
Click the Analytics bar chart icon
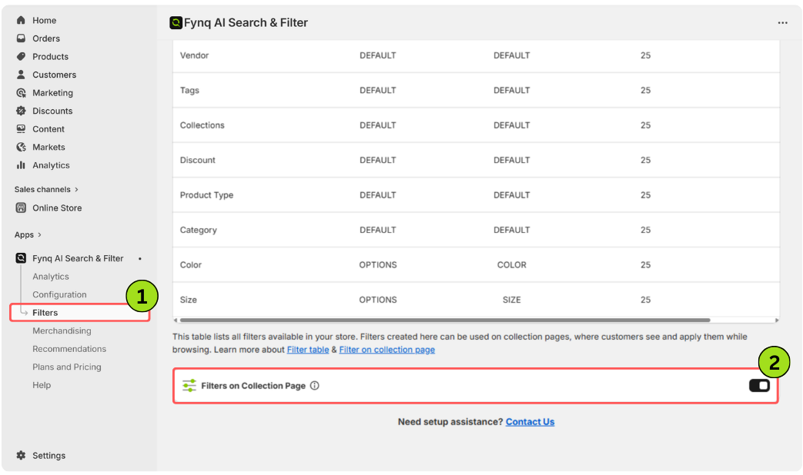click(x=21, y=165)
